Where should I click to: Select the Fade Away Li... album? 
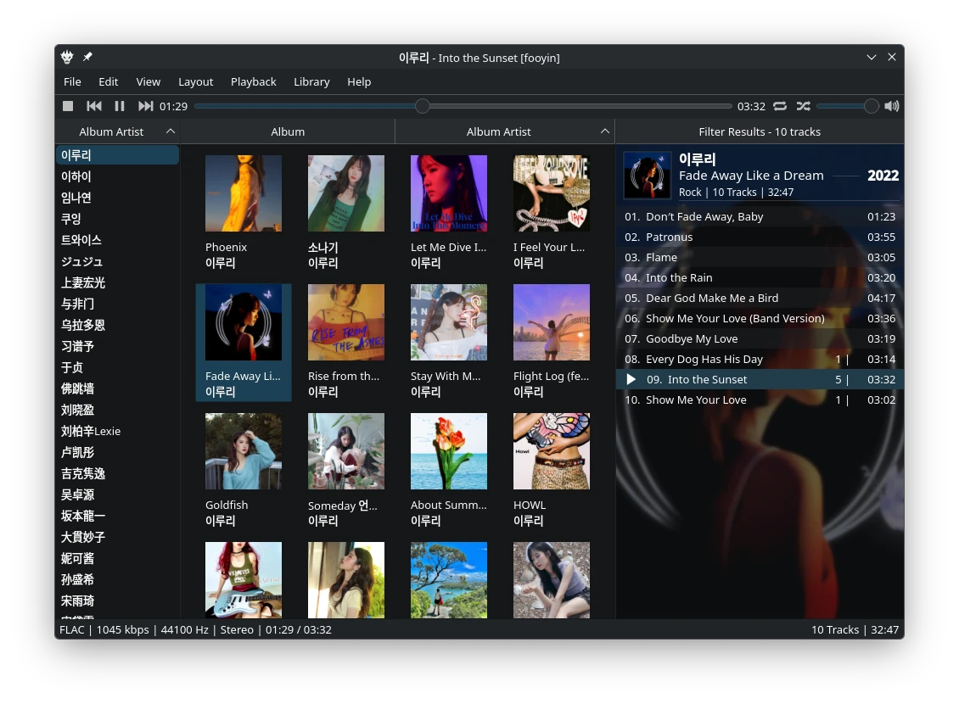tap(244, 342)
